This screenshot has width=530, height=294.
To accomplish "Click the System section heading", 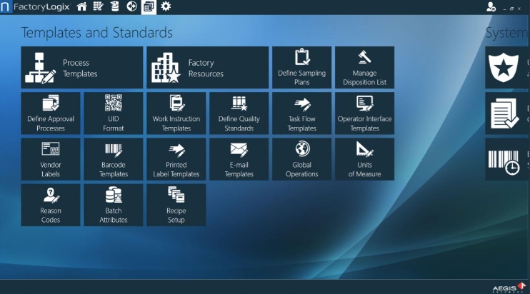I will point(507,33).
